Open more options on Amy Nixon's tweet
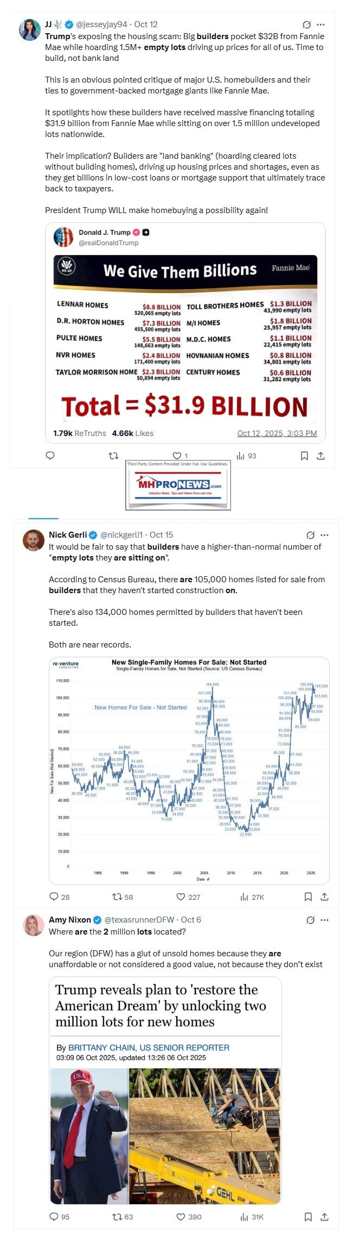 point(324,920)
